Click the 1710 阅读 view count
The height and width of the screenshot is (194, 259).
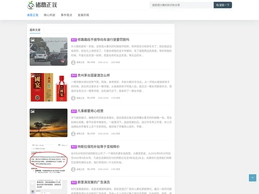tap(115, 98)
